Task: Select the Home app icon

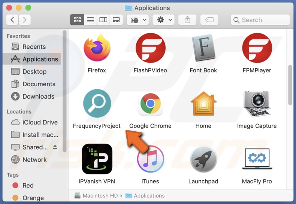Action: [203, 103]
